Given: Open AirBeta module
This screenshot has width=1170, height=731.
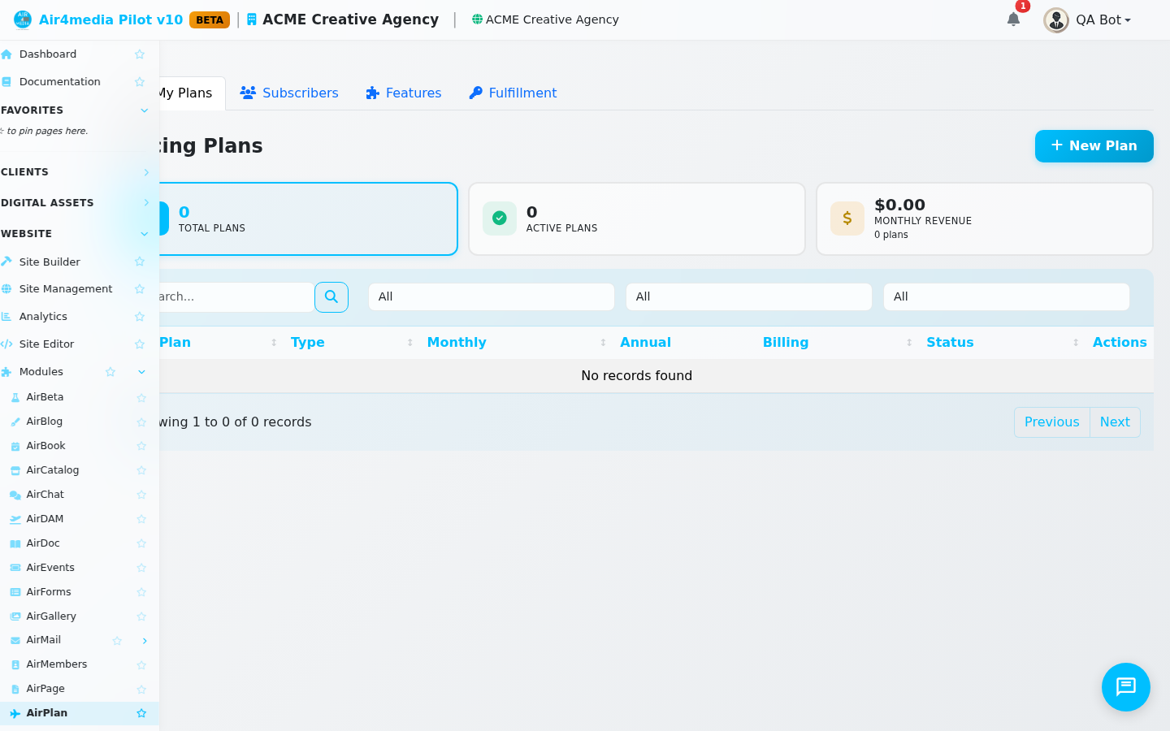Looking at the screenshot, I should [x=45, y=397].
